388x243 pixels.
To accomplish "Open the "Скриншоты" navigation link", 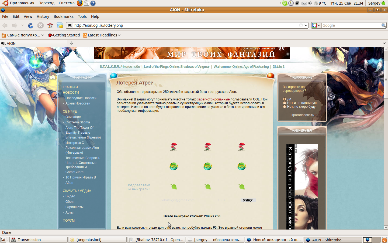I will point(74,207).
